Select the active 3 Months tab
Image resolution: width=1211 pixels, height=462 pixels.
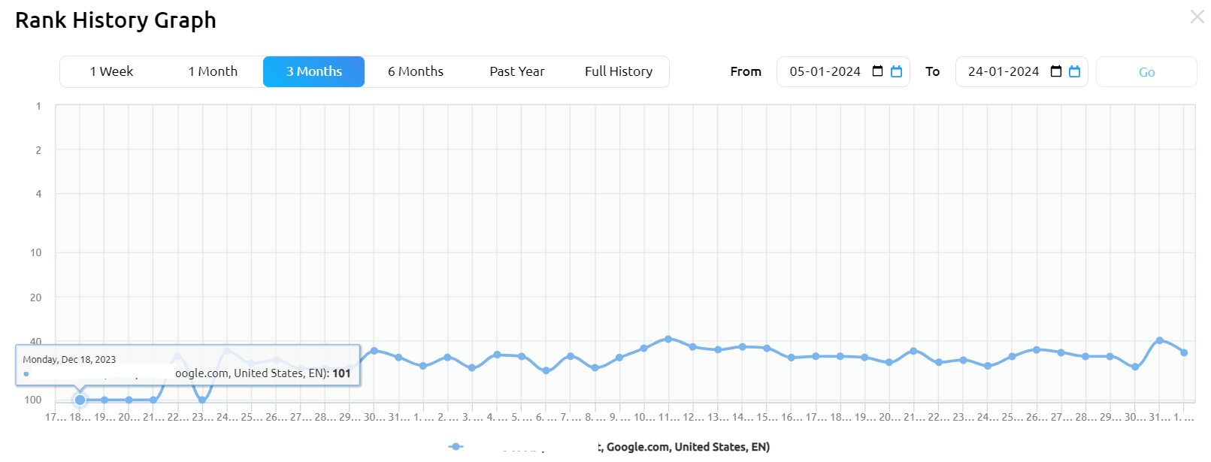[313, 71]
